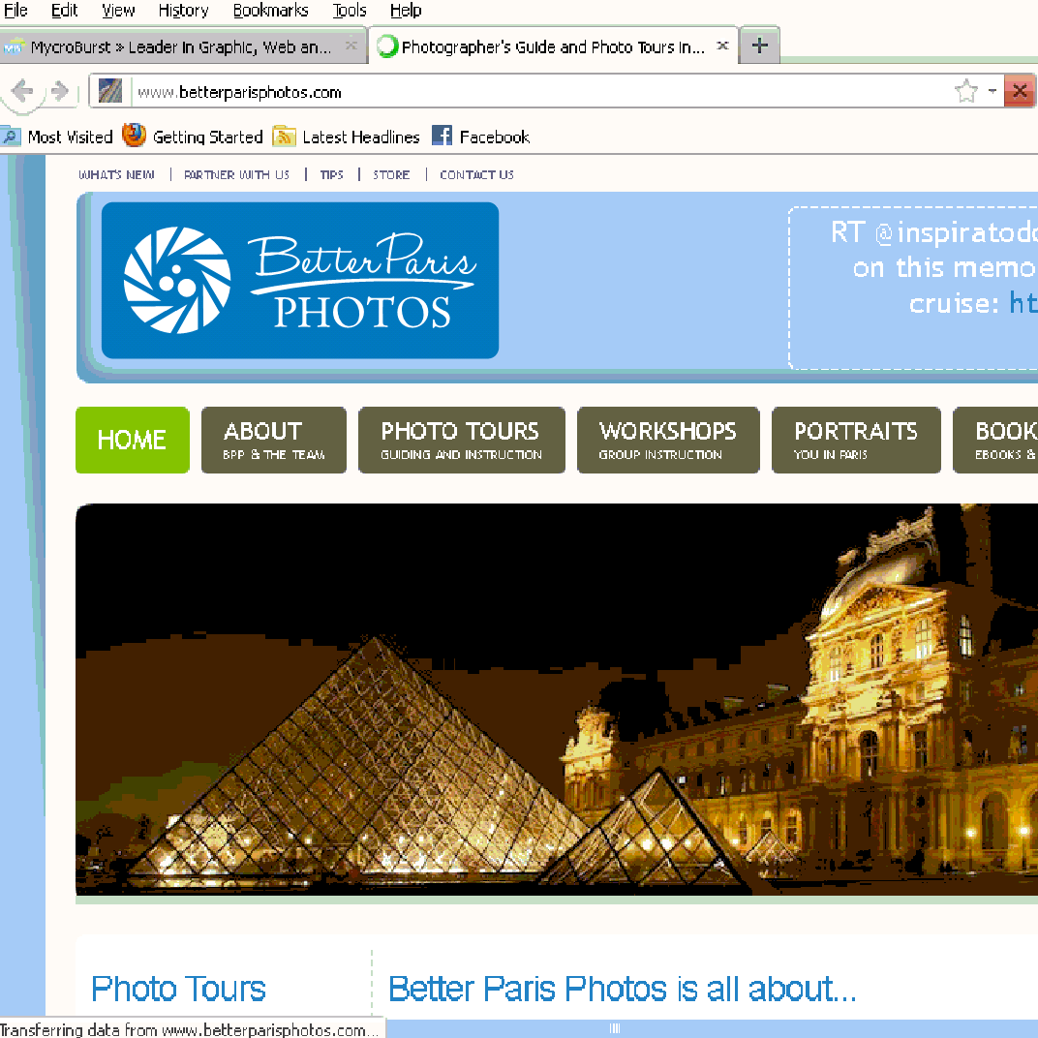Open the Latest Headlines feed bookmark
Viewport: 1038px width, 1038px height.
[347, 137]
